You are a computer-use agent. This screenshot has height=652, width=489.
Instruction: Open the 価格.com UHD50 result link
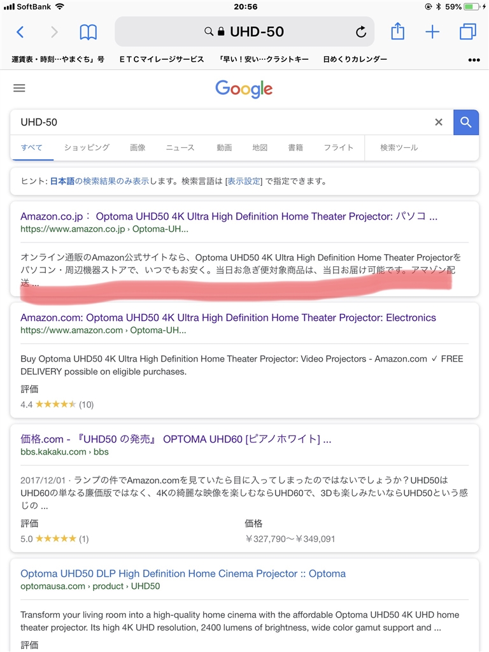(176, 439)
